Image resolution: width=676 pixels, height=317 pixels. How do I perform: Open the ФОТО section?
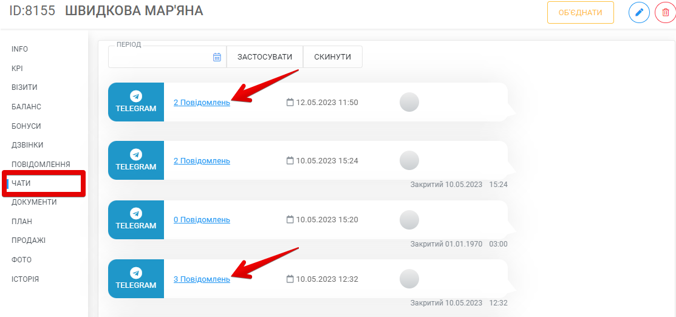click(21, 260)
